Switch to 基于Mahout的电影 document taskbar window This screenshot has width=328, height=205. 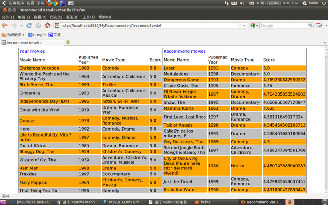click(x=170, y=202)
